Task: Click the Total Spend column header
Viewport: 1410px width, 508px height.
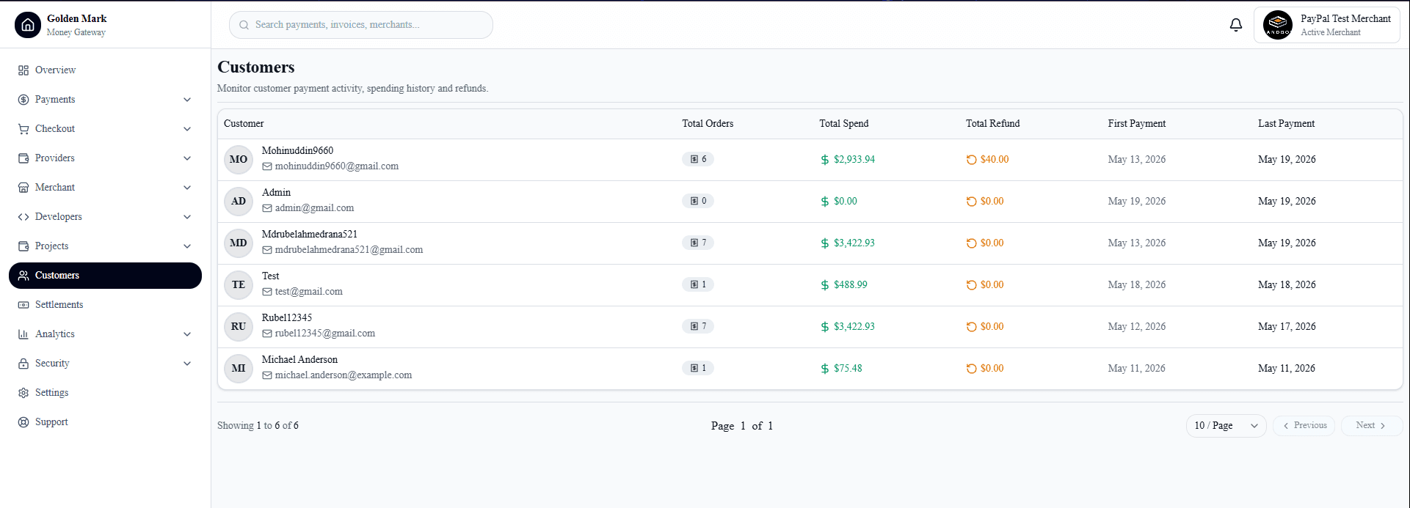Action: pyautogui.click(x=844, y=124)
